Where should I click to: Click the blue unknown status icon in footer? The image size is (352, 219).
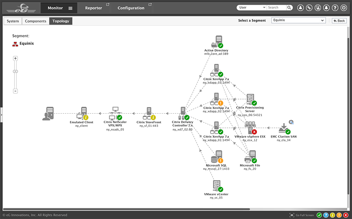(x=326, y=215)
